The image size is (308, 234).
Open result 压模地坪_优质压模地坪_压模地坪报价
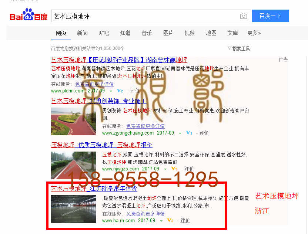(x=102, y=145)
